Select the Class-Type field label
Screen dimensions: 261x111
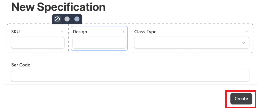tap(145, 32)
